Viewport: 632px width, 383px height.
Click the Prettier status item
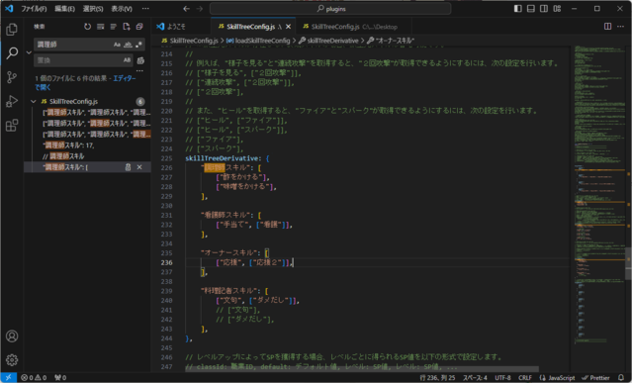coord(595,378)
